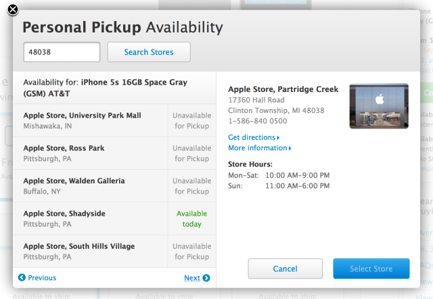Click the Next arrow circle icon
Image resolution: width=433 pixels, height=299 pixels.
pos(206,278)
